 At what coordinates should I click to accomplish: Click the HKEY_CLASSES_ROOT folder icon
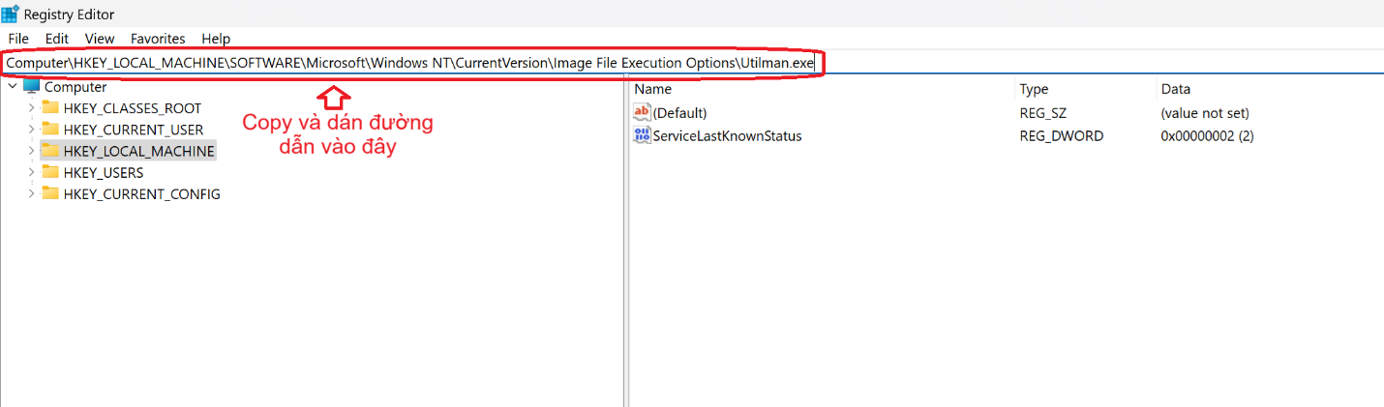pyautogui.click(x=50, y=107)
